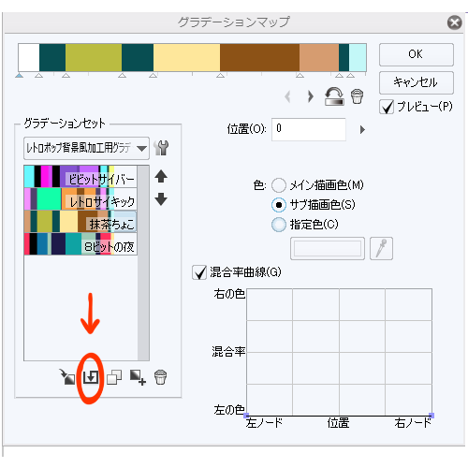
Task: Click the reverse gradient icon
Action: [334, 96]
